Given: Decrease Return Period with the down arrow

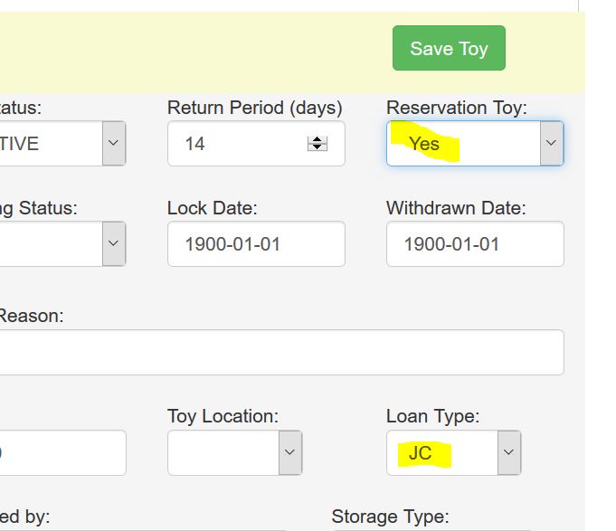Looking at the screenshot, I should (317, 147).
